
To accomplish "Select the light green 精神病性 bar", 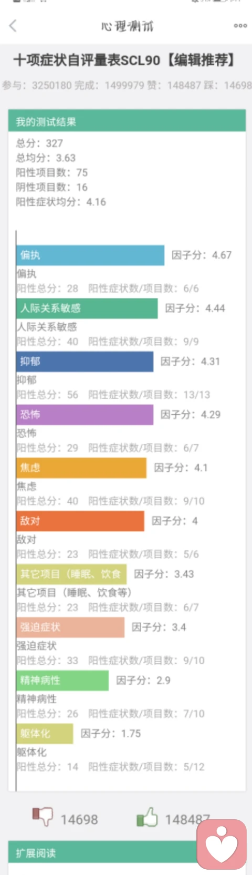I will click(62, 681).
